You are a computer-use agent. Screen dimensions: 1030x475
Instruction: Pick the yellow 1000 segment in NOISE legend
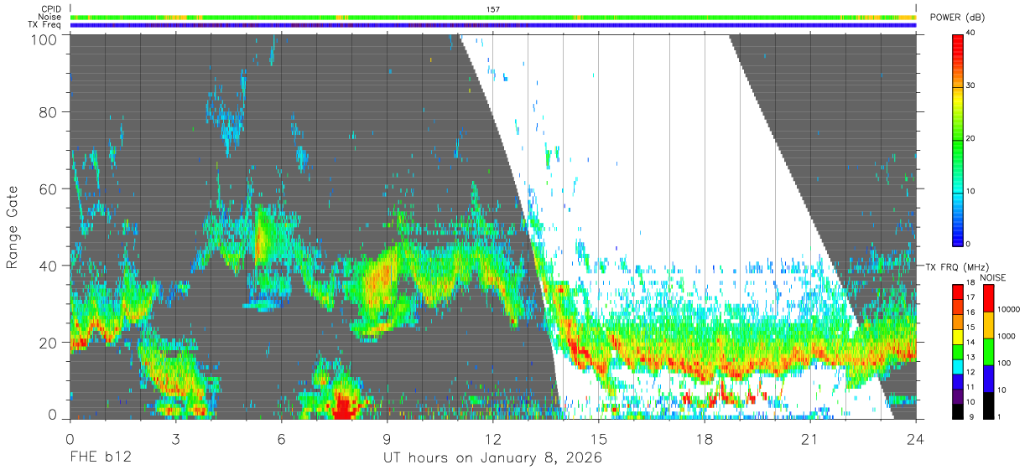(989, 326)
